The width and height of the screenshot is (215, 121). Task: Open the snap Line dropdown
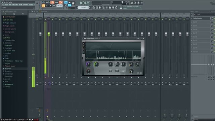(71, 8)
